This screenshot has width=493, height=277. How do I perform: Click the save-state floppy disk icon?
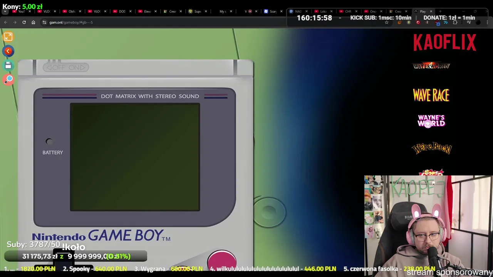pyautogui.click(x=8, y=65)
